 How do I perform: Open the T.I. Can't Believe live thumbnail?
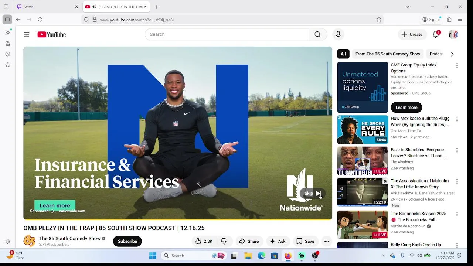pyautogui.click(x=363, y=161)
